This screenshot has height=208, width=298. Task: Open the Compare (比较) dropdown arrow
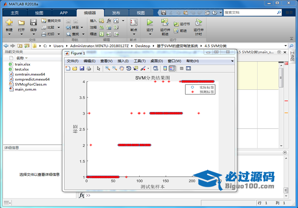(x=59, y=27)
